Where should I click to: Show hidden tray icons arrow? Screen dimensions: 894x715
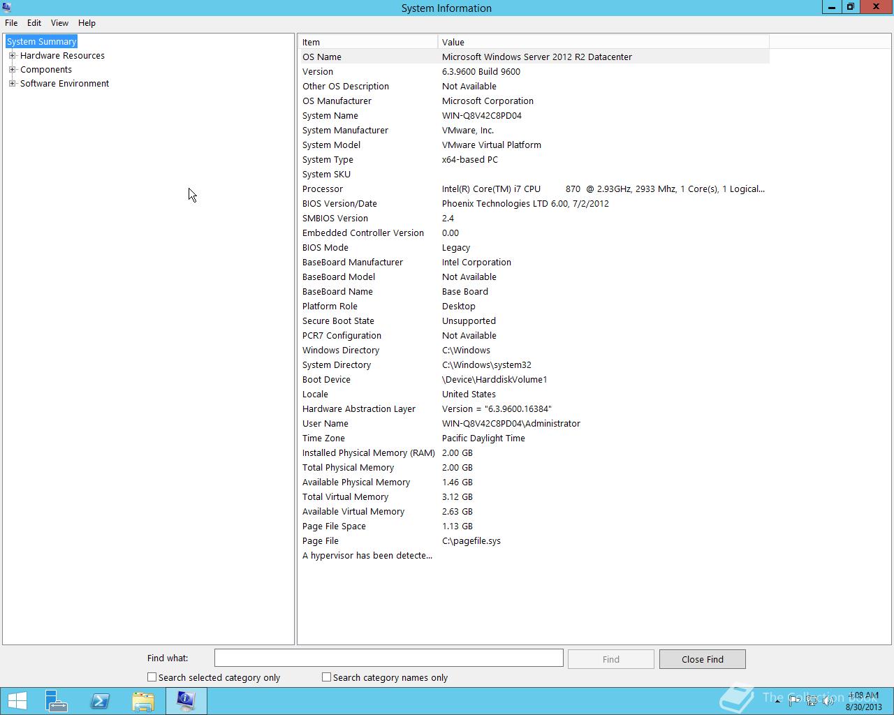[x=777, y=701]
